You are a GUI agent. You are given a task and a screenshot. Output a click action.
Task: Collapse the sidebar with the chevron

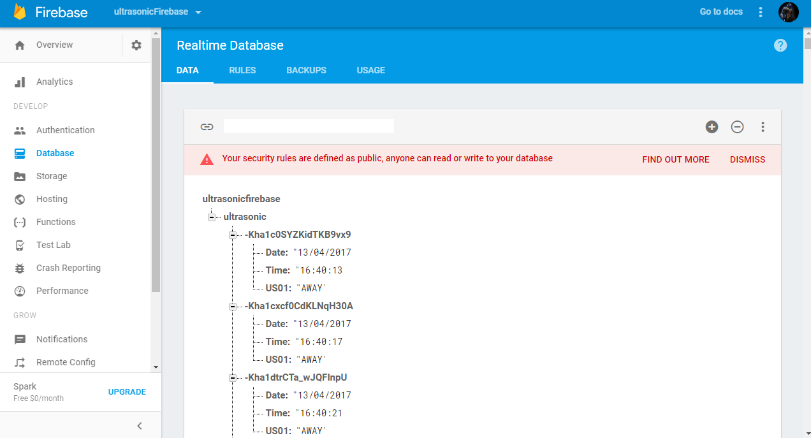tap(140, 426)
